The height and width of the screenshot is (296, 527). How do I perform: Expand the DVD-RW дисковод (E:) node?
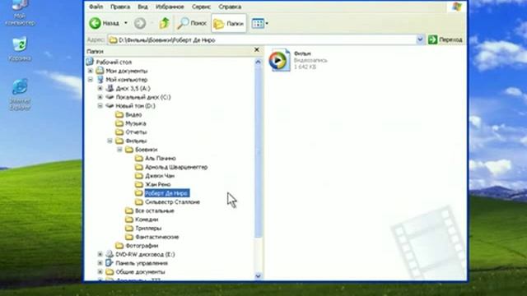(100, 254)
